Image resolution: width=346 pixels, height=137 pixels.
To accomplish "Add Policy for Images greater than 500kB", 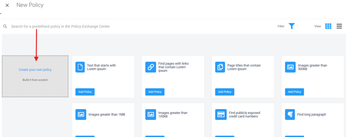I will [x=294, y=92].
